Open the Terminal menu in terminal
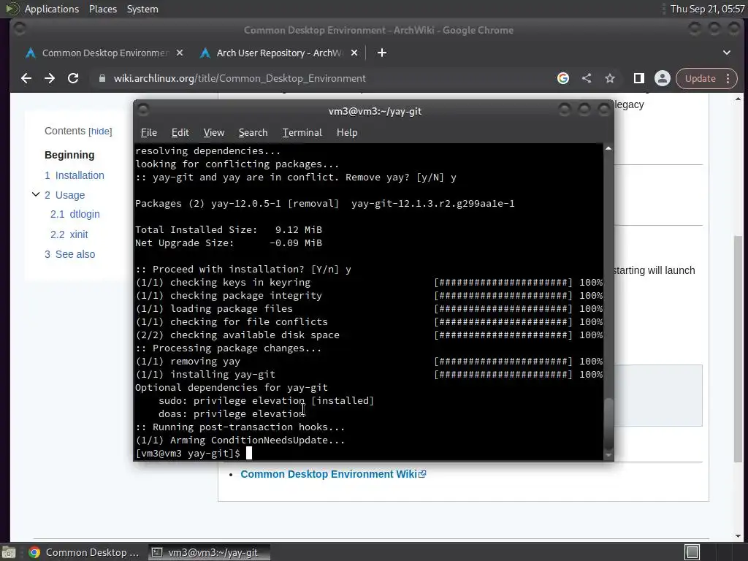The height and width of the screenshot is (561, 748). [x=302, y=133]
